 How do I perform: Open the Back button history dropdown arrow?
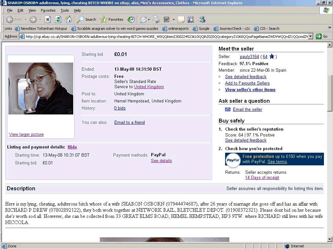pos(25,20)
